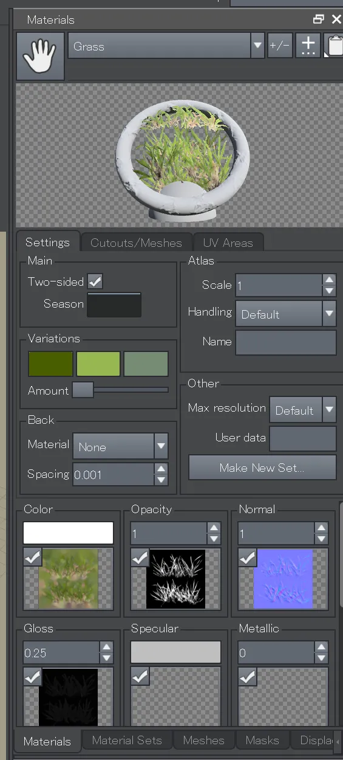Disable the Gloss texture checkbox
The width and height of the screenshot is (343, 760).
32,677
